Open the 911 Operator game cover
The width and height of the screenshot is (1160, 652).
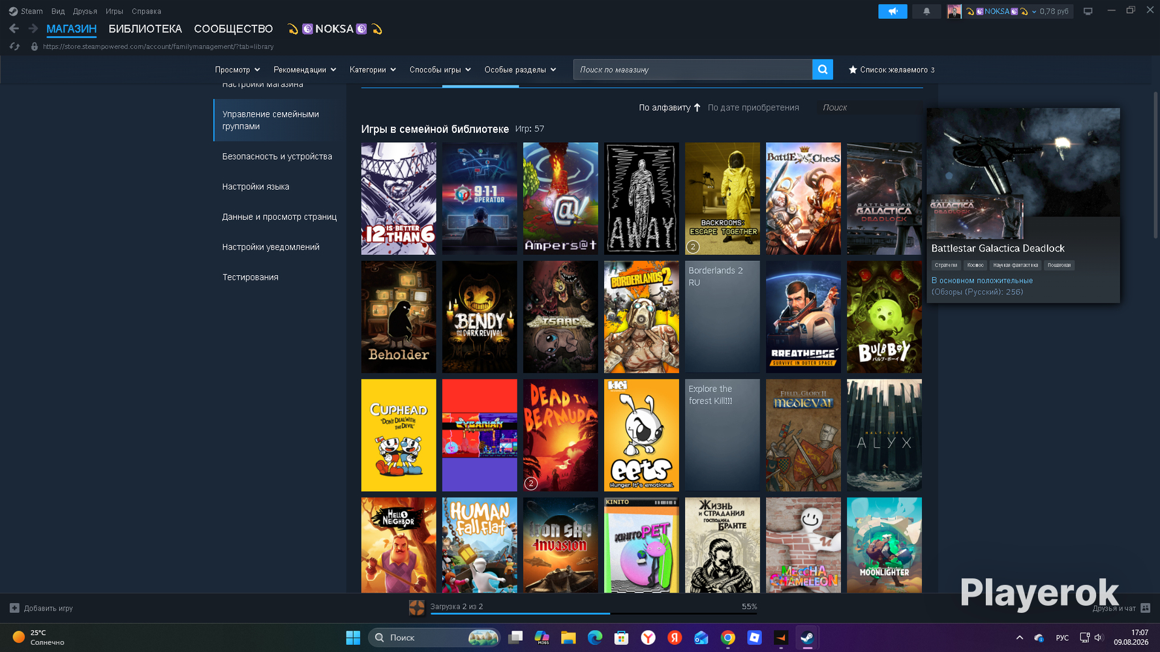[480, 199]
